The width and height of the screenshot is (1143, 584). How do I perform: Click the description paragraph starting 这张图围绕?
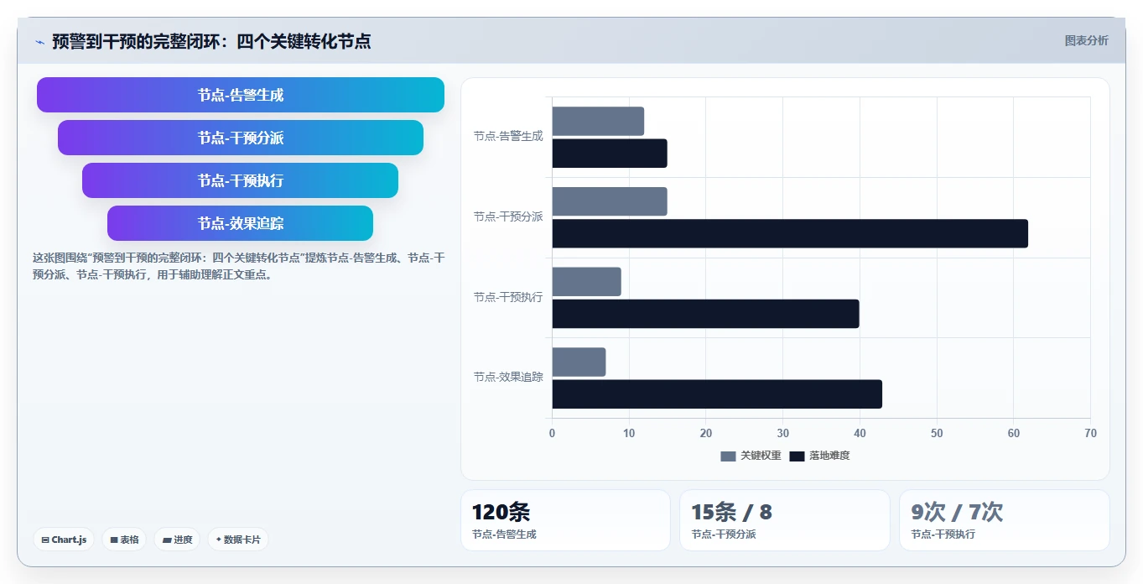pyautogui.click(x=239, y=266)
